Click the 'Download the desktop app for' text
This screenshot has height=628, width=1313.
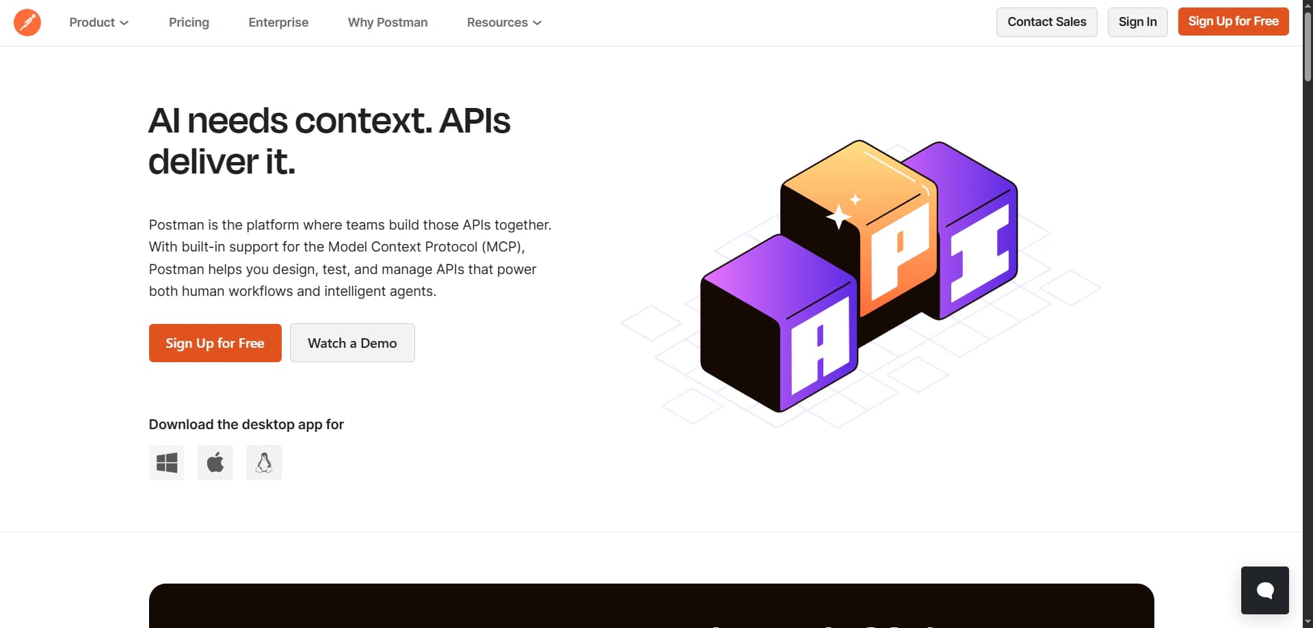point(246,424)
